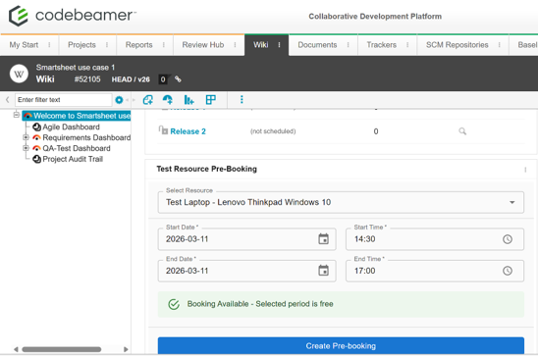The image size is (538, 356).
Task: Click the add chart widget icon
Action: (x=189, y=100)
